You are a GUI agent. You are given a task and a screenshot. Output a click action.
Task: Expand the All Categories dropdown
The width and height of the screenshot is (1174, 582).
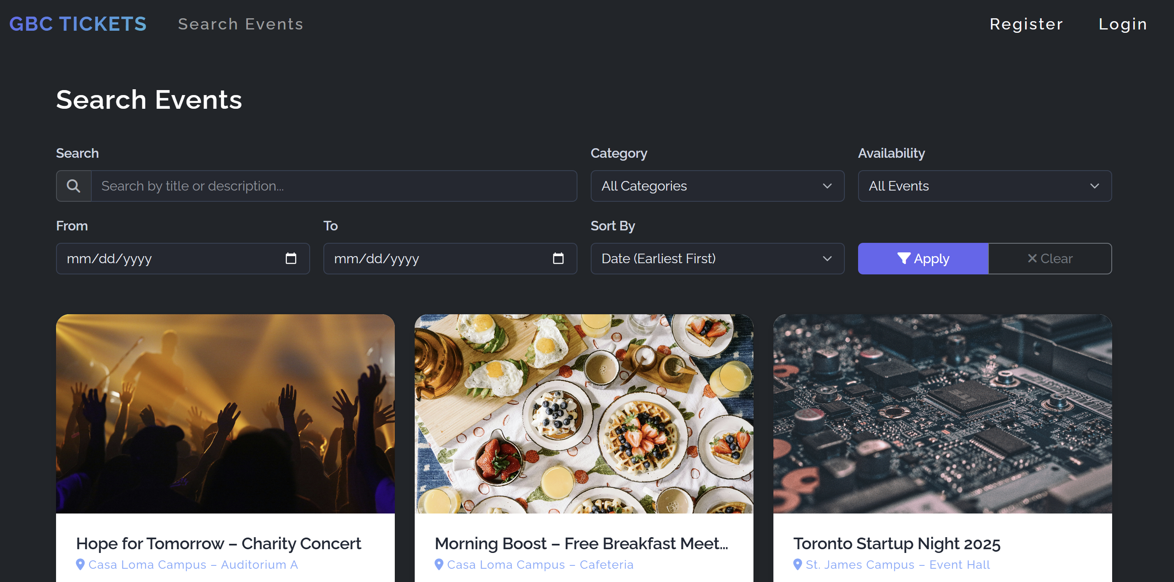717,186
